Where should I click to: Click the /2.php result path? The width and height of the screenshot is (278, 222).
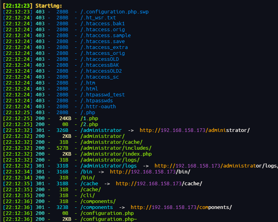pos(89,124)
